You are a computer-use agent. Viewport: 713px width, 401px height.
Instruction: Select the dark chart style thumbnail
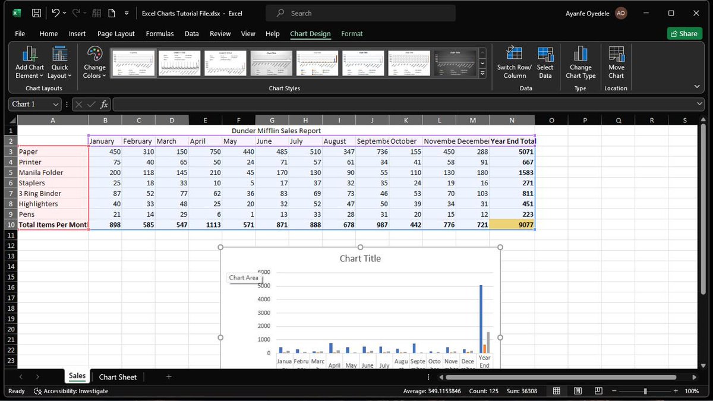click(456, 63)
